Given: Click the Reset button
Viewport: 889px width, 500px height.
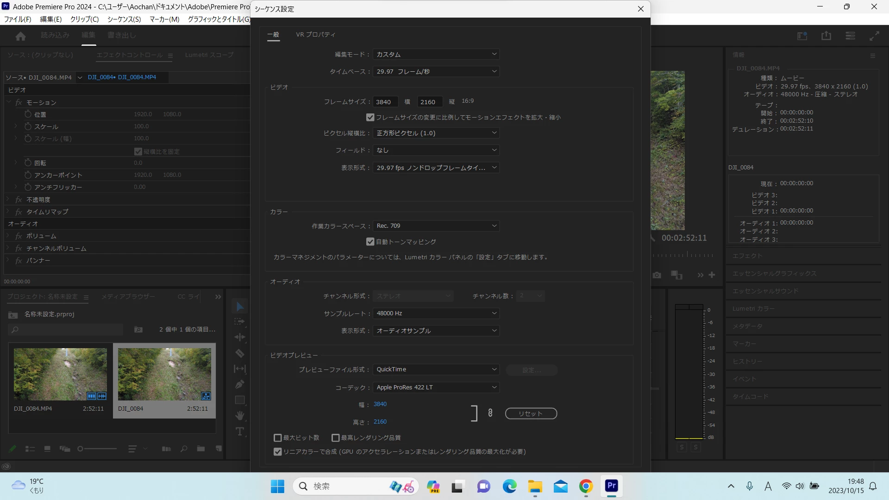Looking at the screenshot, I should click(x=531, y=413).
